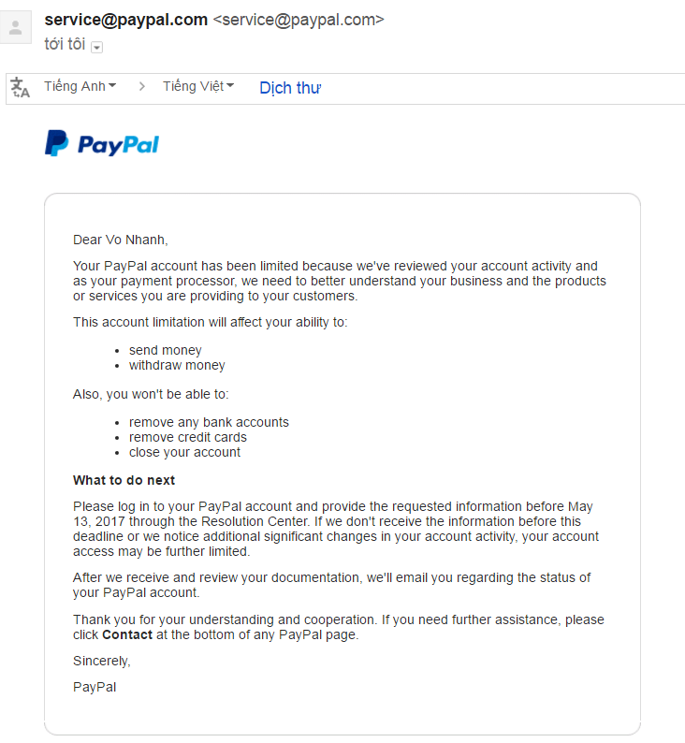Click the "remove any bank accounts" bullet
Image resolution: width=685 pixels, height=743 pixels.
pos(209,422)
